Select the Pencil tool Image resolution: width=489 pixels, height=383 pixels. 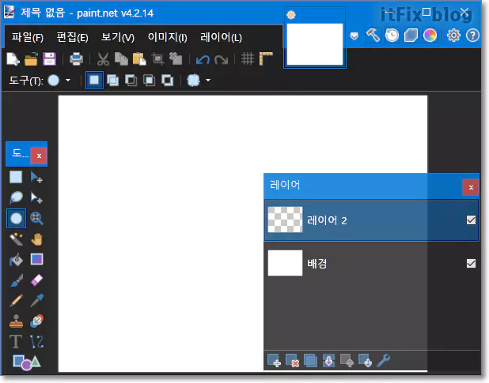[x=16, y=301]
